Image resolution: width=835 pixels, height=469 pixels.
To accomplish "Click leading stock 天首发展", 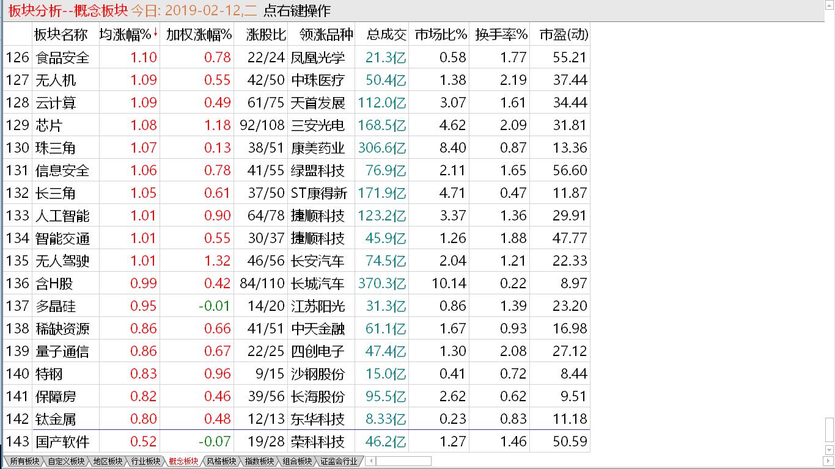I will click(x=318, y=103).
